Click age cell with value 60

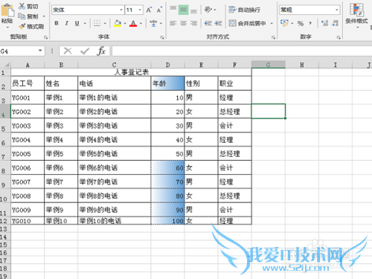pos(167,167)
